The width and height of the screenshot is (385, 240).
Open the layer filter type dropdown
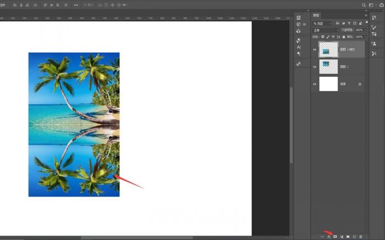click(x=322, y=24)
